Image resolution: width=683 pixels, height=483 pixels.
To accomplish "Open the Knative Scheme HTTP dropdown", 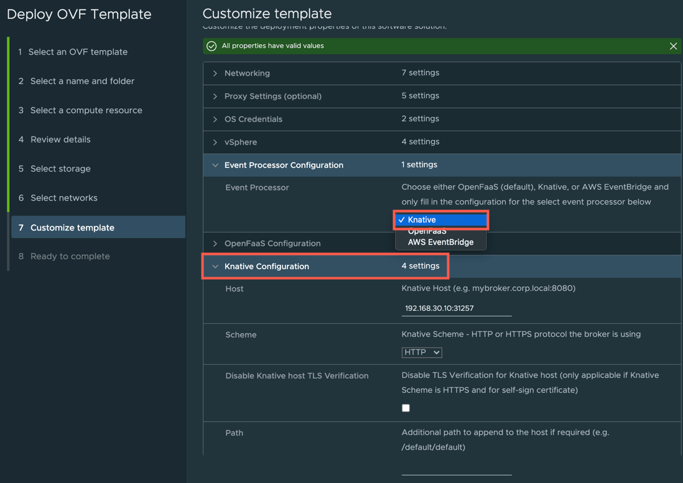I will [x=422, y=352].
